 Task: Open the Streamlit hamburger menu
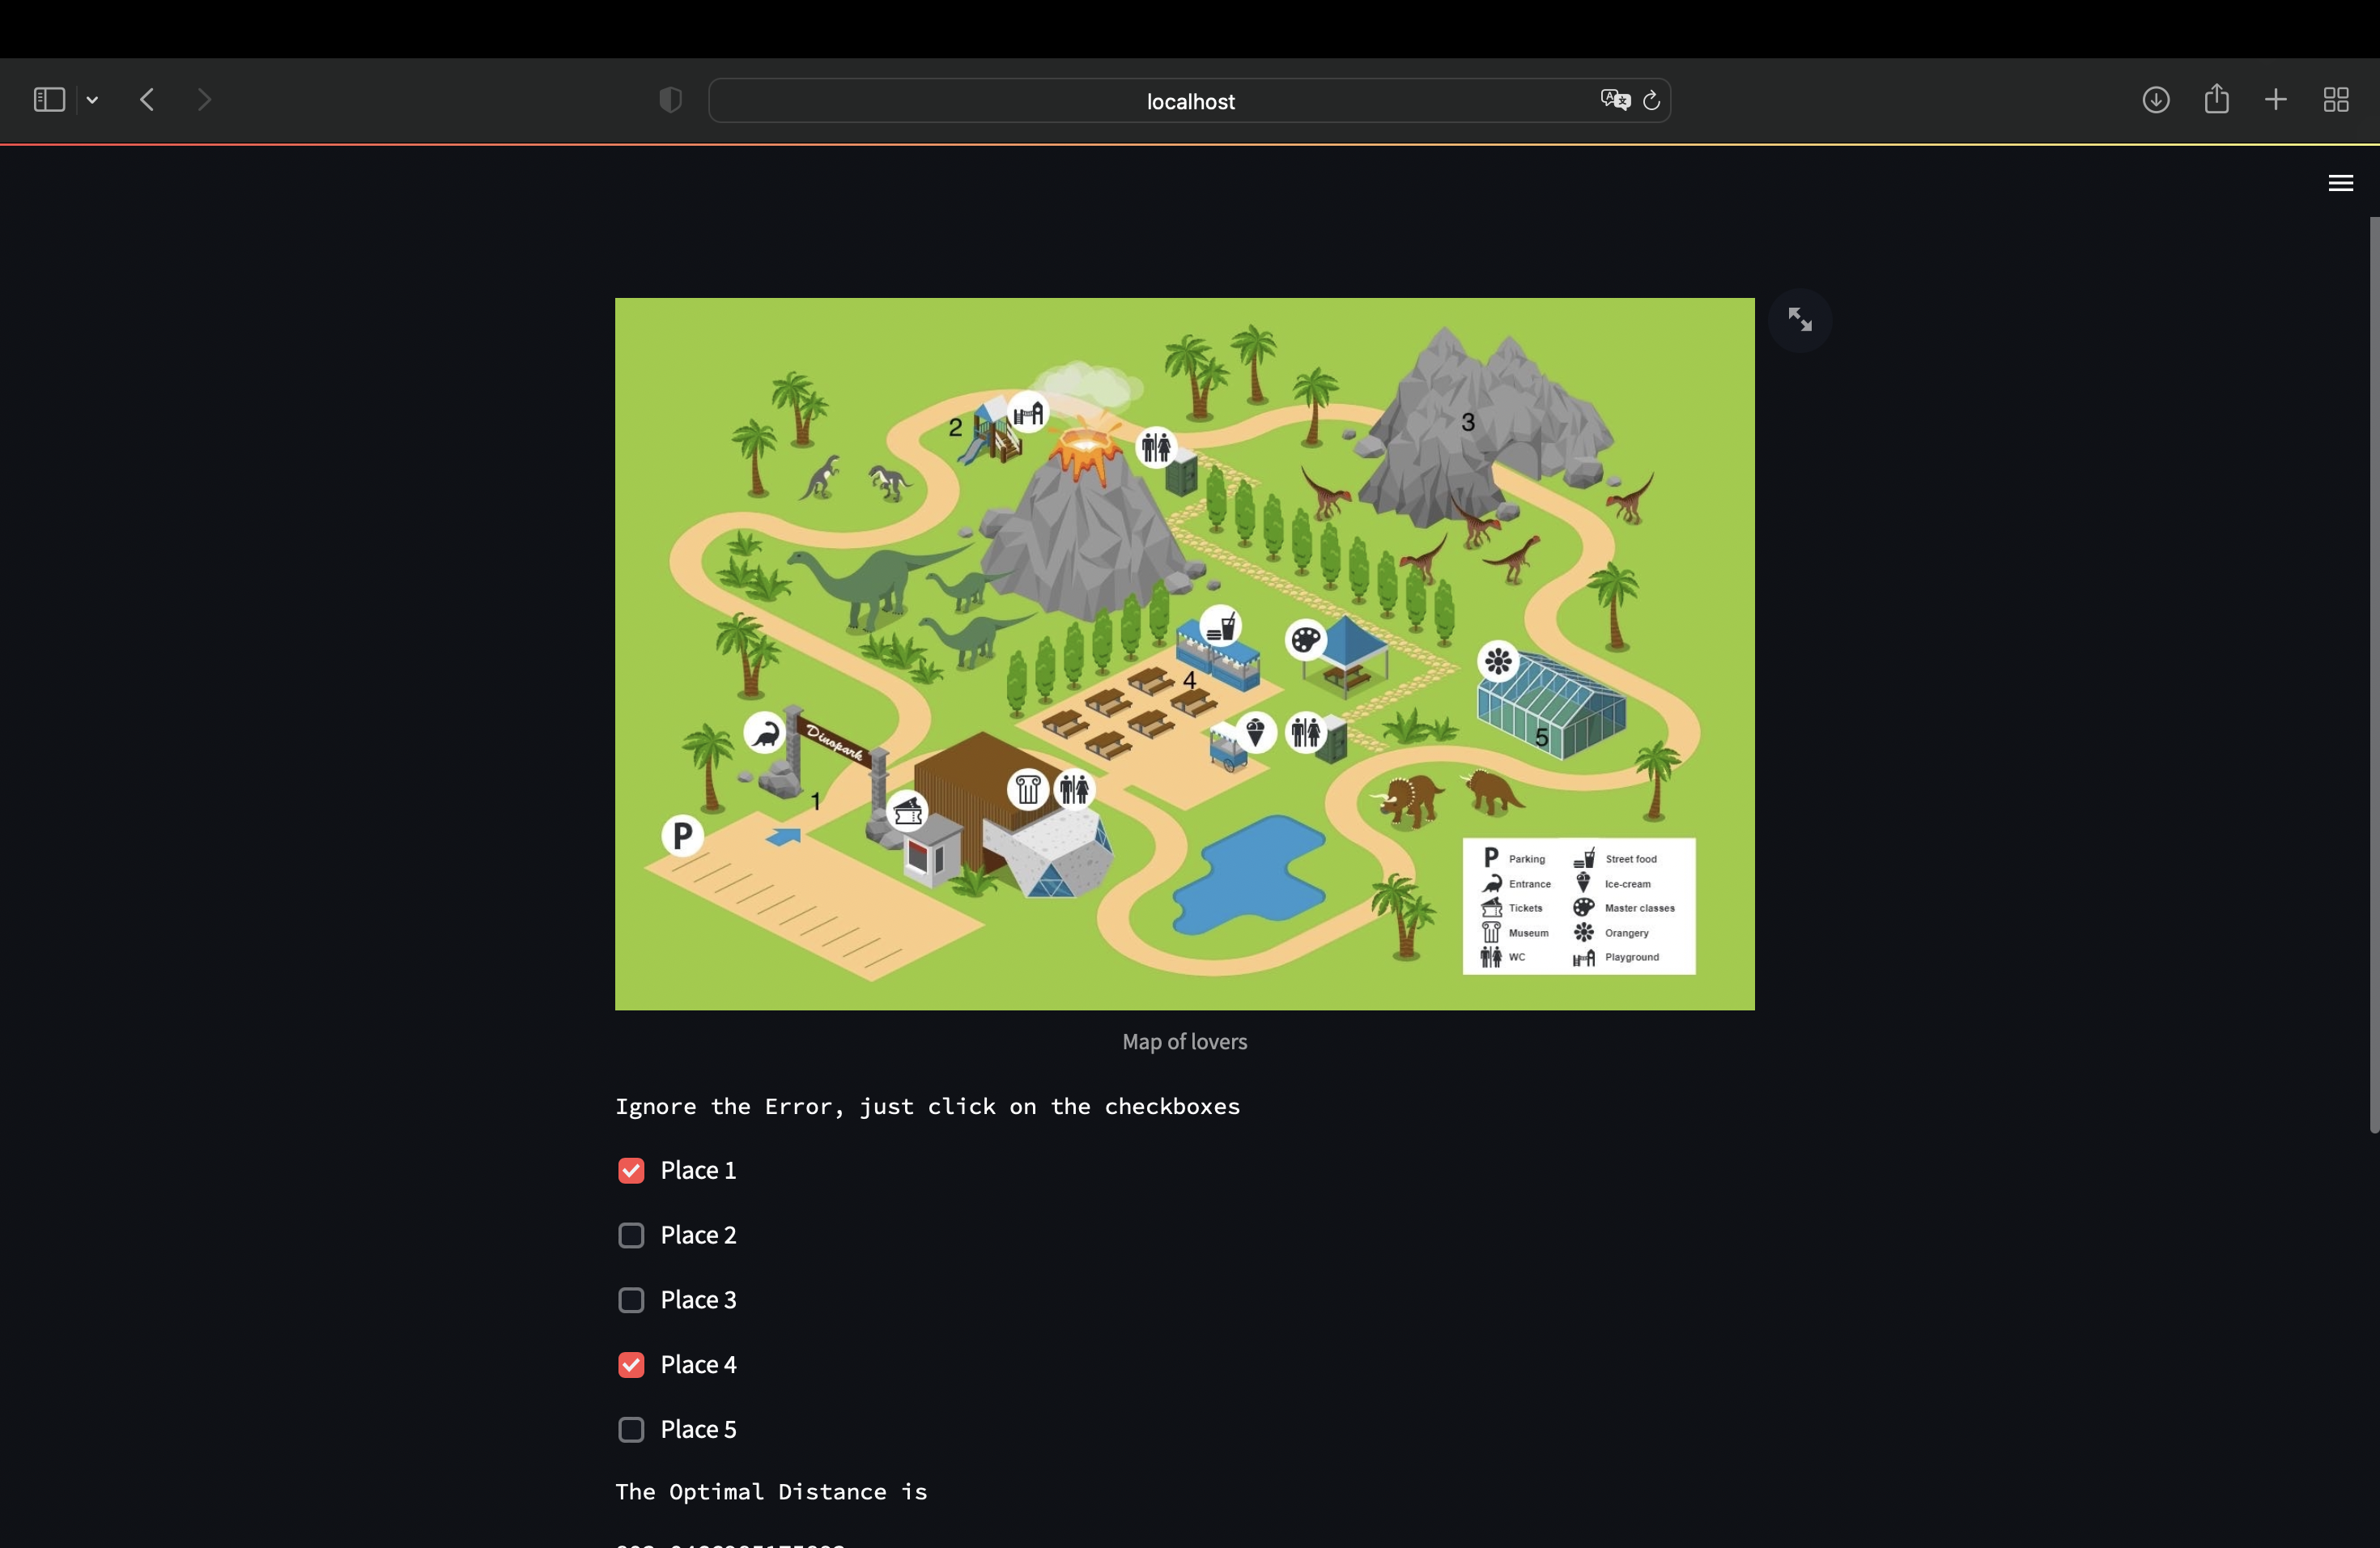(x=2340, y=183)
